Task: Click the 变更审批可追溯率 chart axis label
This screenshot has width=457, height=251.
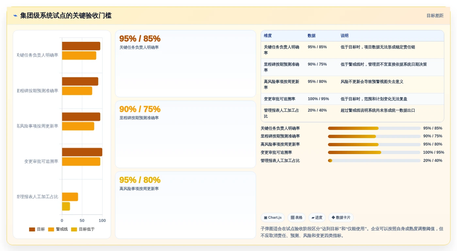Action: (x=41, y=161)
